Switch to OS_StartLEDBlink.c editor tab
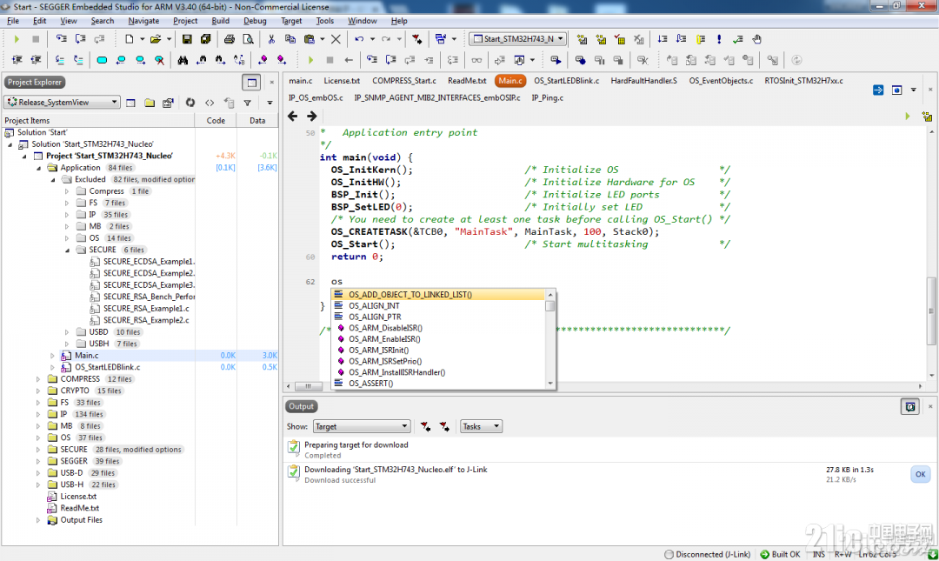The height and width of the screenshot is (561, 939). 567,81
